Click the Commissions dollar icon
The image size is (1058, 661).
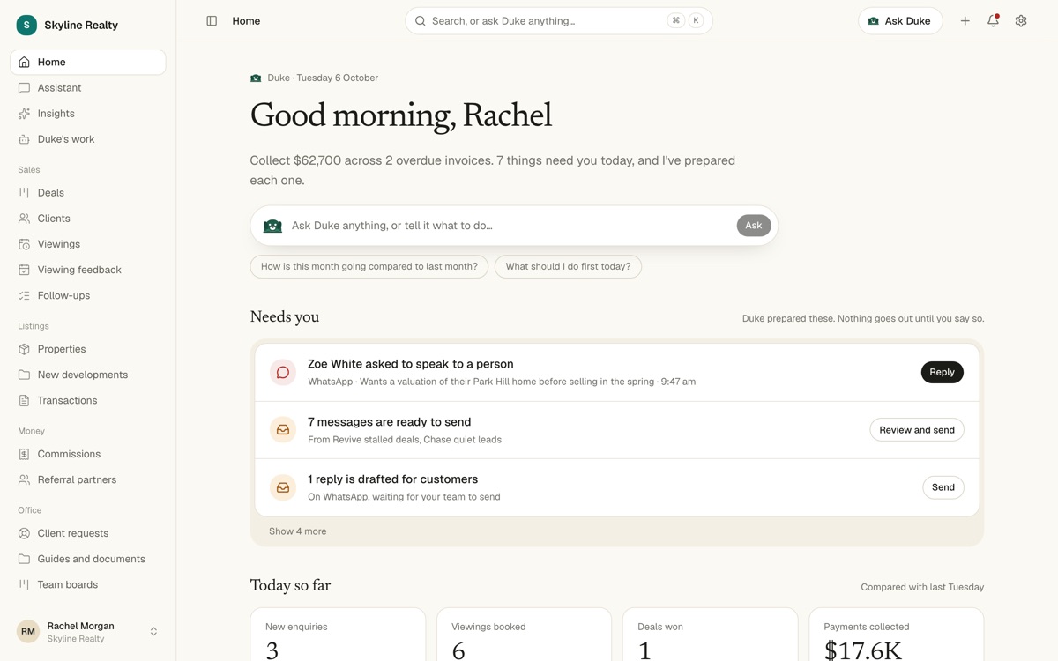click(24, 454)
